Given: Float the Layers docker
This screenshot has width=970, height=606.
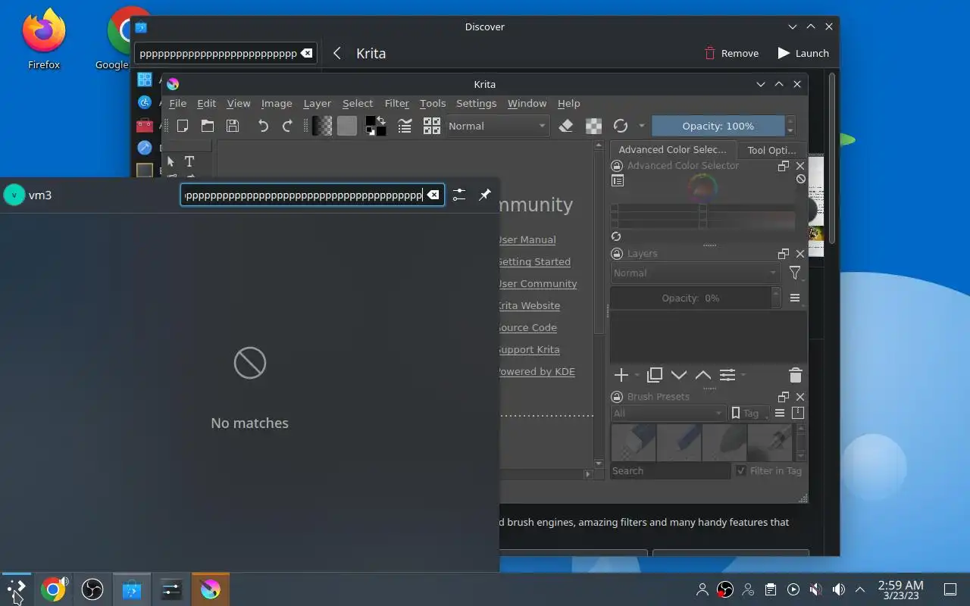Looking at the screenshot, I should 784,254.
